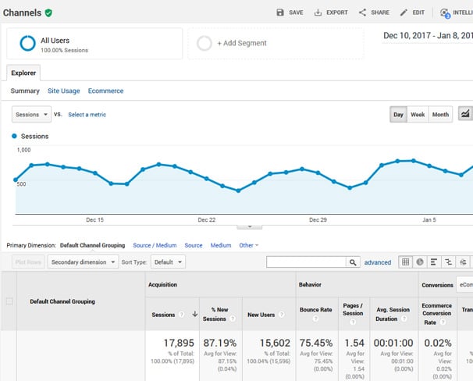Click the Share icon
The image size is (473, 381).
pyautogui.click(x=362, y=12)
